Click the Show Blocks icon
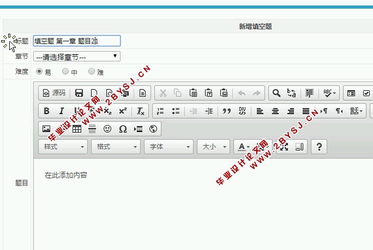The height and width of the screenshot is (250, 373). point(299,147)
